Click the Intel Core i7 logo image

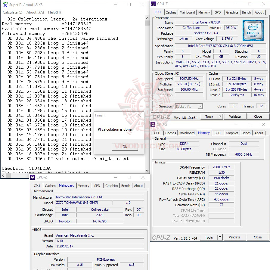pos(253,30)
